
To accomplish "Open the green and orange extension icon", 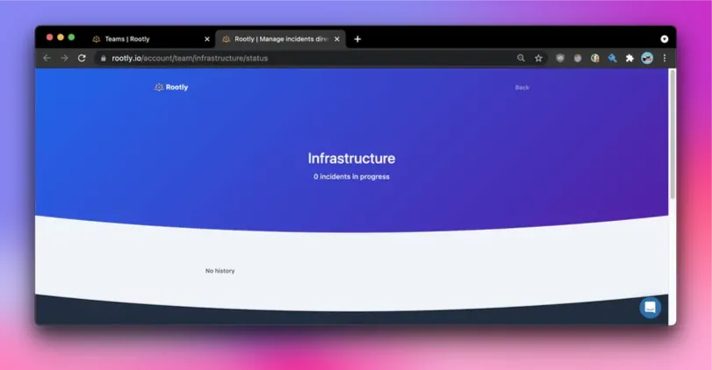I will click(595, 58).
